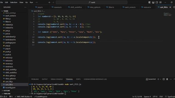Screen dimensions: 175x98
Task: Go back with the left arrow
Action: coord(49,2)
